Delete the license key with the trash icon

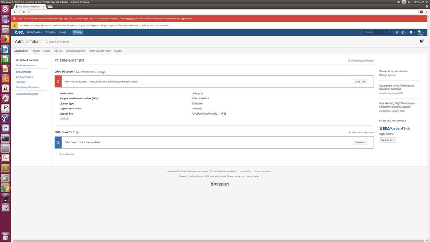(x=225, y=114)
